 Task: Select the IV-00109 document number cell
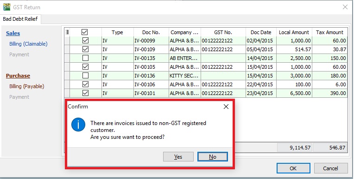151,49
